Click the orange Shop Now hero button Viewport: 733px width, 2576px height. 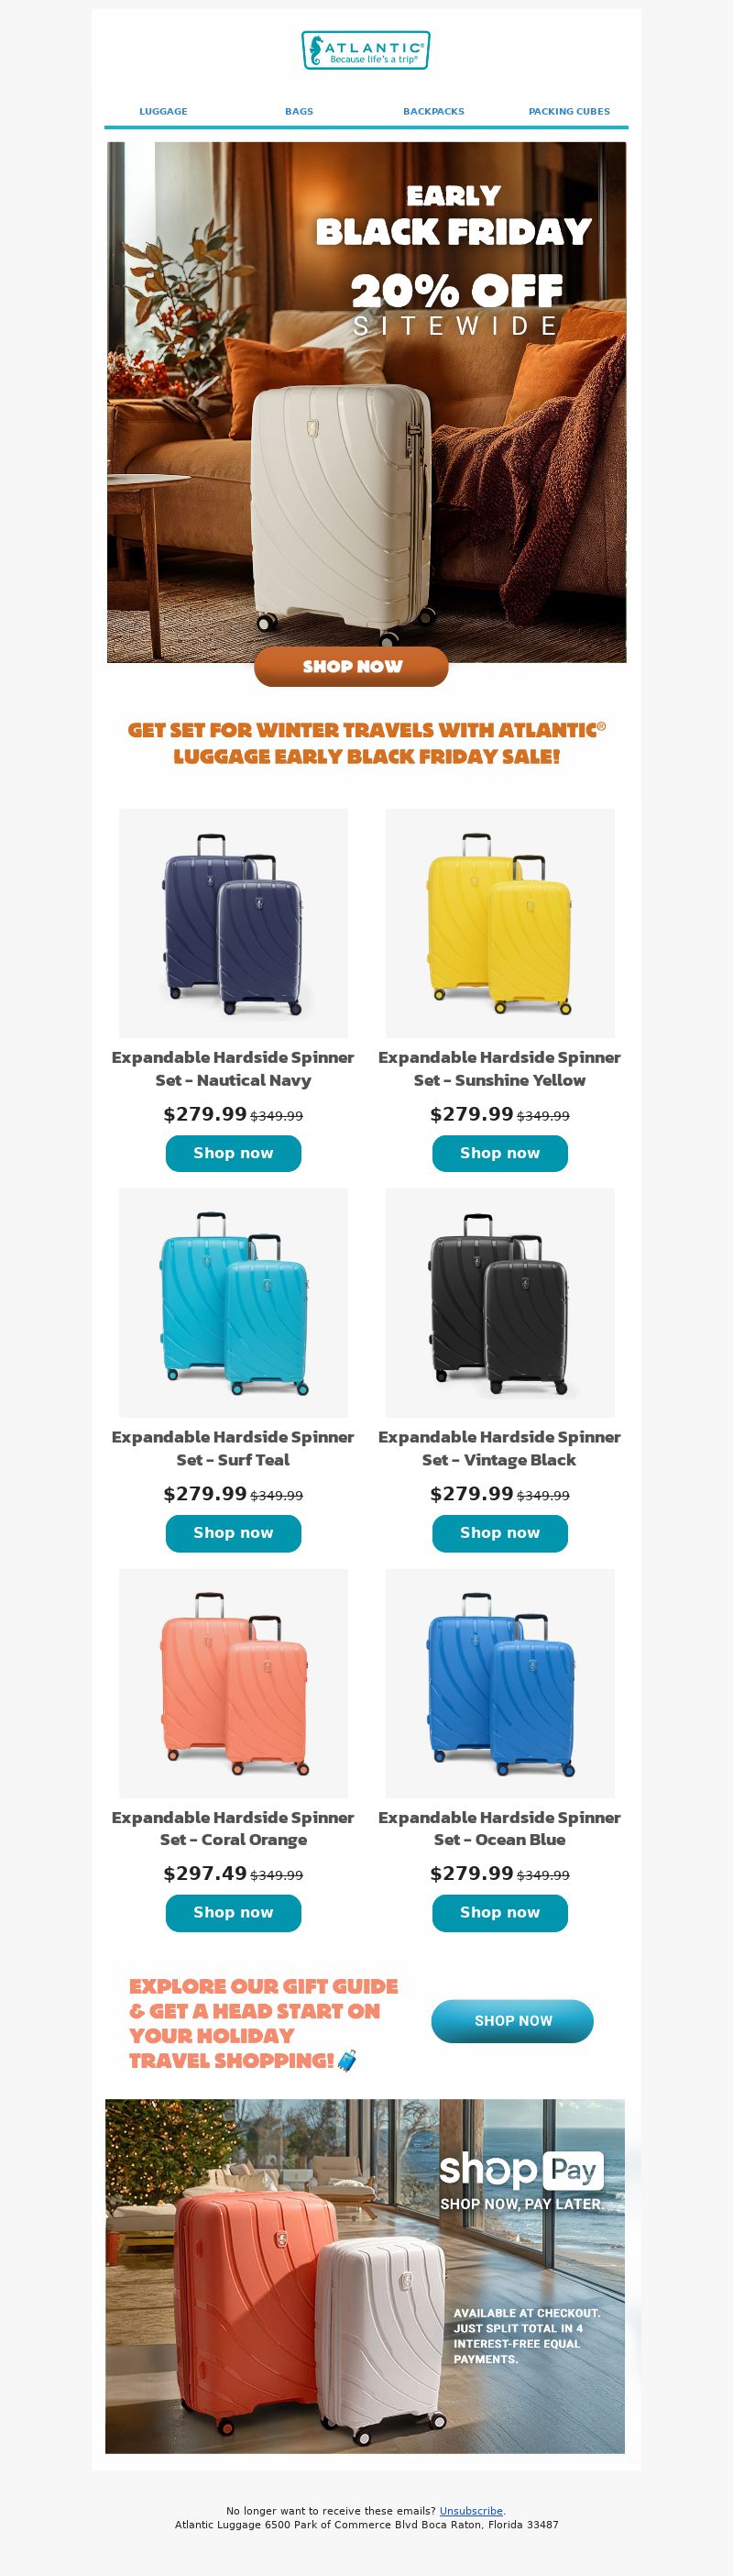pos(352,666)
